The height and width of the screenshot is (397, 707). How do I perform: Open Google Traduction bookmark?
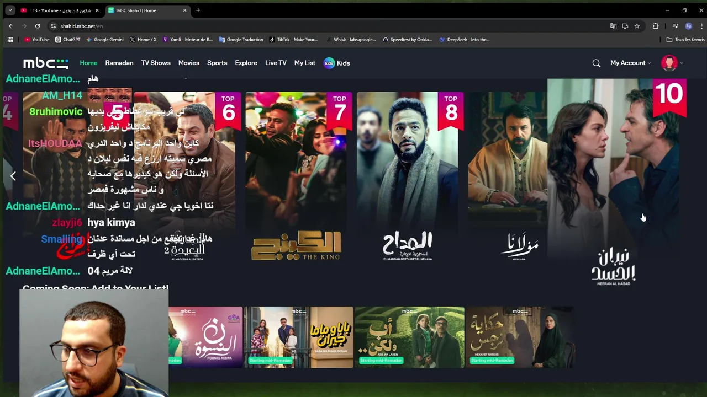coord(241,40)
